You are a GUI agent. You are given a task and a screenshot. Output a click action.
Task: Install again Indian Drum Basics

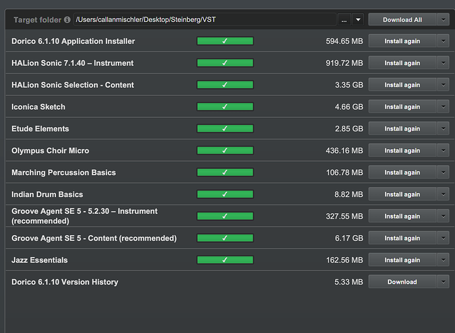click(x=402, y=194)
